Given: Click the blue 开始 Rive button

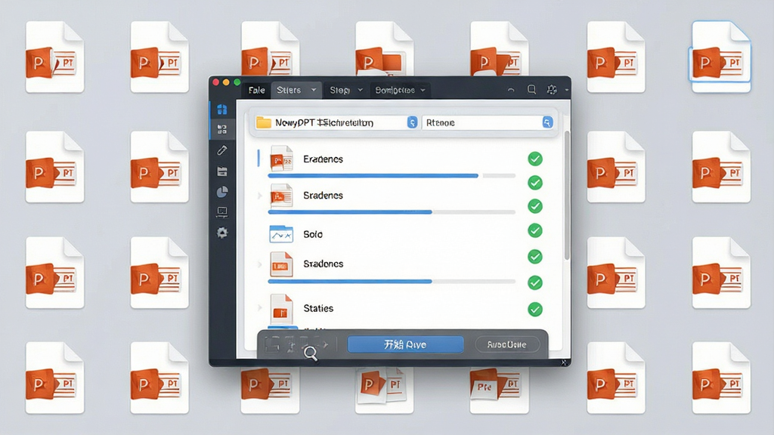Looking at the screenshot, I should [405, 344].
